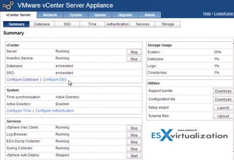Viewport: 234px width, 160px height.
Task: Click the Time synchronization Active Directory value
Action: tap(67, 97)
